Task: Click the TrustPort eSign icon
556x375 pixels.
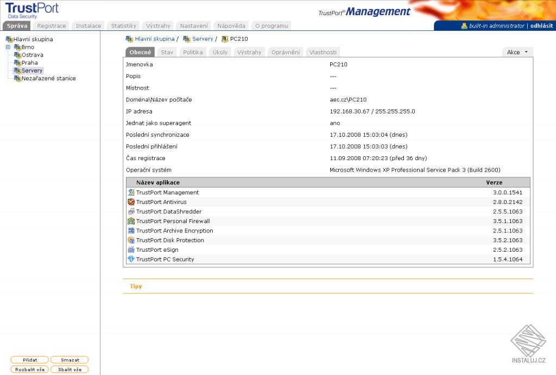Action: [x=131, y=250]
